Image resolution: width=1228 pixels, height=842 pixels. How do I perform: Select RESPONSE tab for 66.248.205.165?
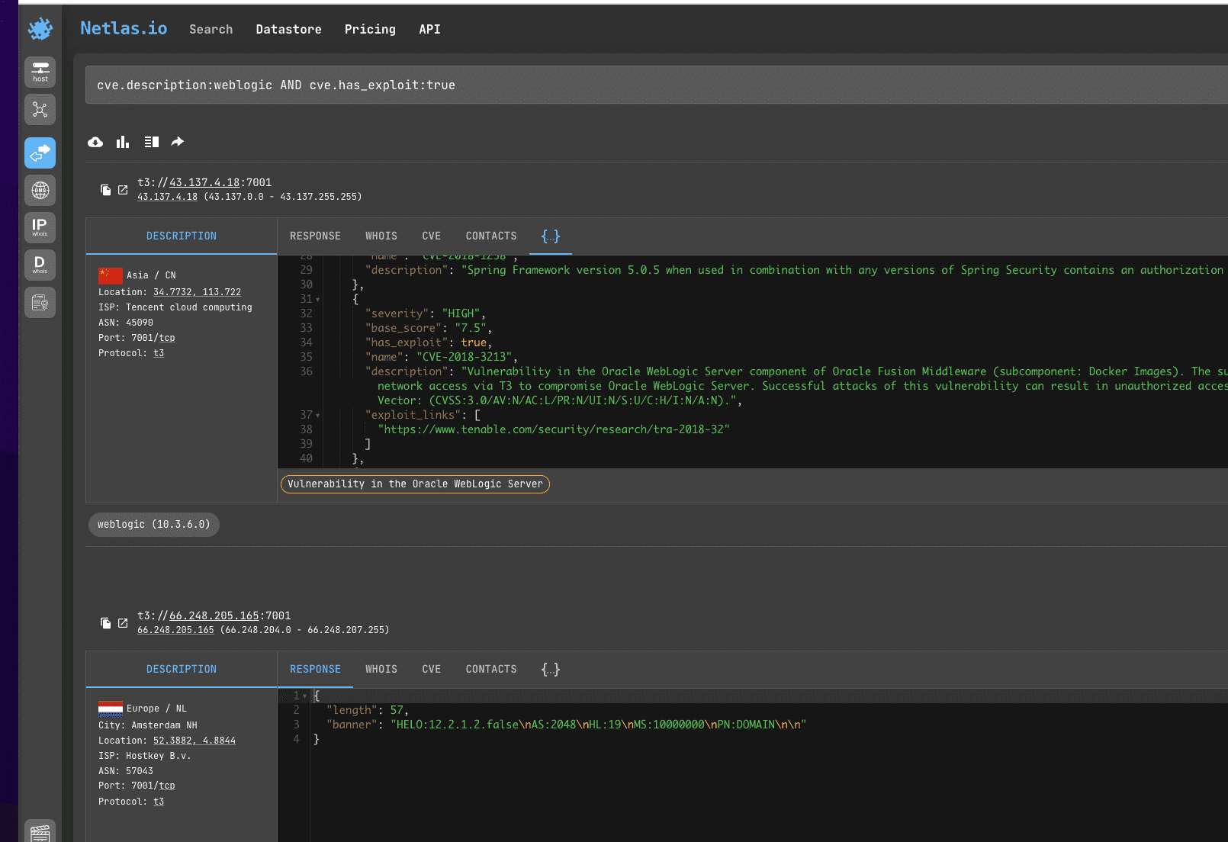point(315,670)
